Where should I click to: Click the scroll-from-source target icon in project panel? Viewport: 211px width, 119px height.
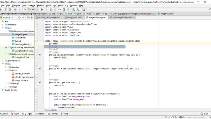pyautogui.click(x=19, y=18)
